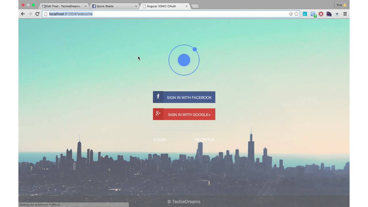Click the You profile button
Screen dimensions: 368x207
(x=341, y=5)
